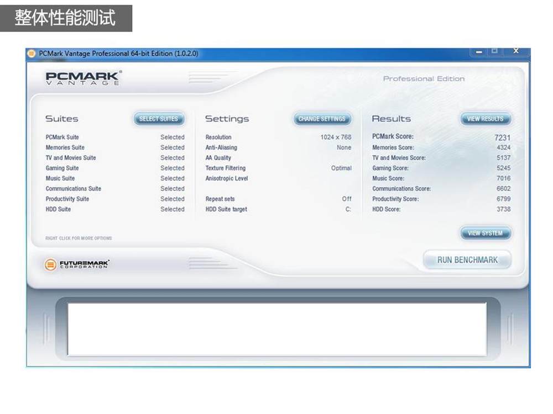Click the Memories Score label
Viewport: 553px width, 414px height.
point(393,147)
